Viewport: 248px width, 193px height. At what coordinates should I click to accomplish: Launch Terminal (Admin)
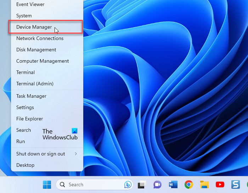[47, 84]
